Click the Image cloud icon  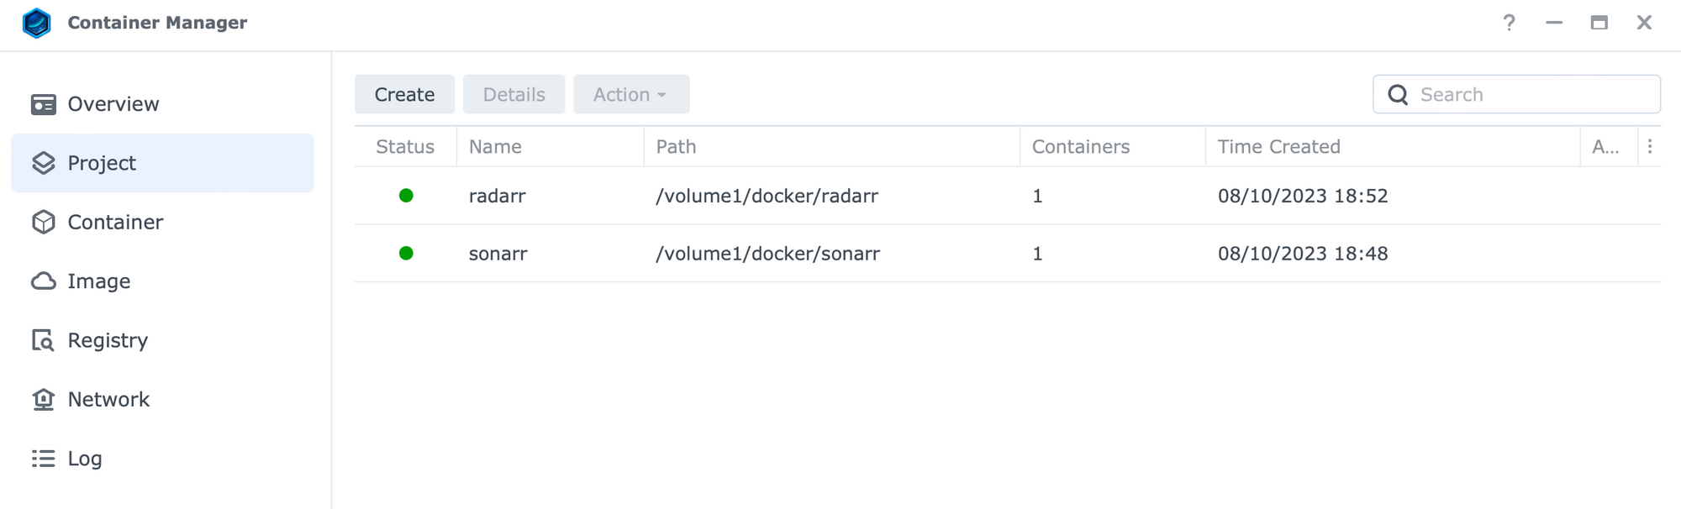[x=43, y=281]
